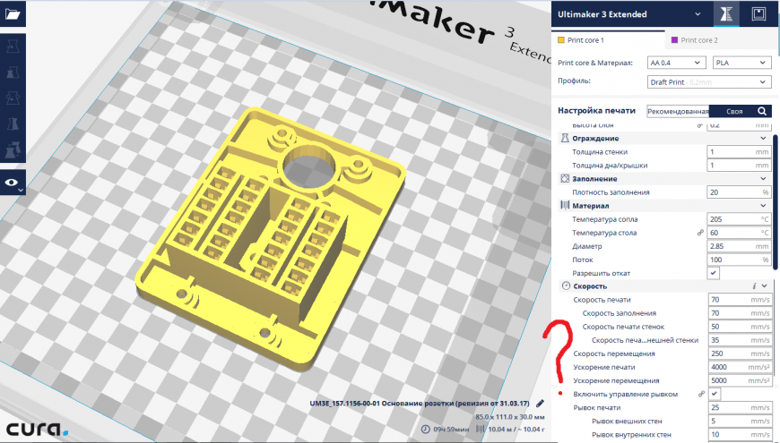The height and width of the screenshot is (443, 780).
Task: Select the Per Model Settings tool
Action: pos(13,149)
